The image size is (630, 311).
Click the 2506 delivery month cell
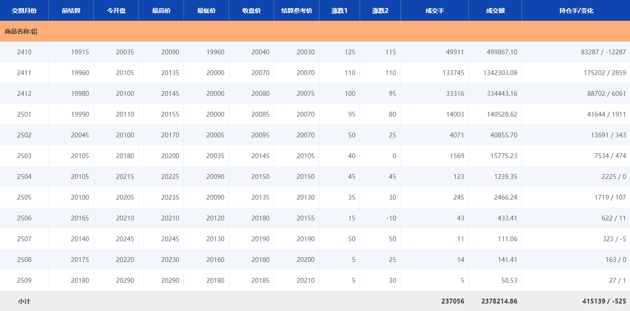(24, 218)
